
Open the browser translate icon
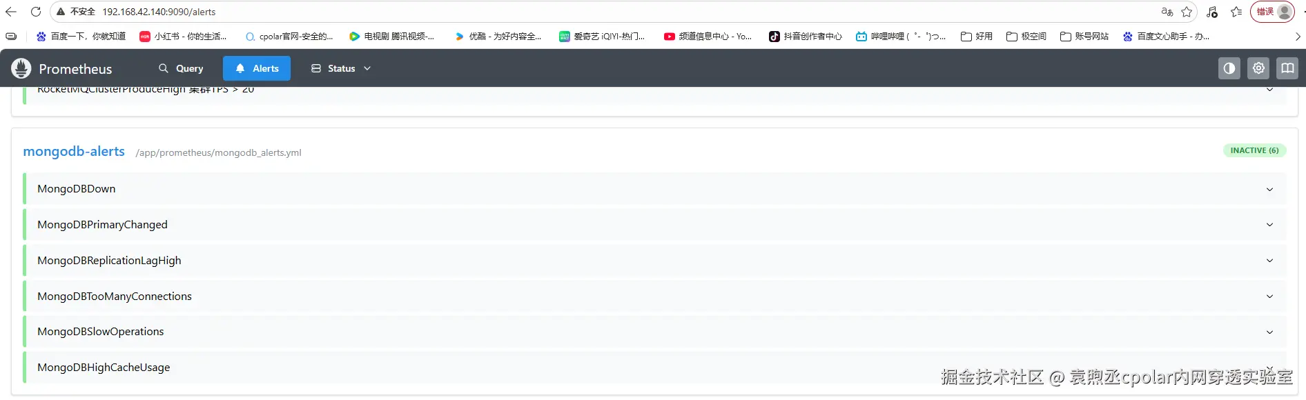pyautogui.click(x=1167, y=12)
